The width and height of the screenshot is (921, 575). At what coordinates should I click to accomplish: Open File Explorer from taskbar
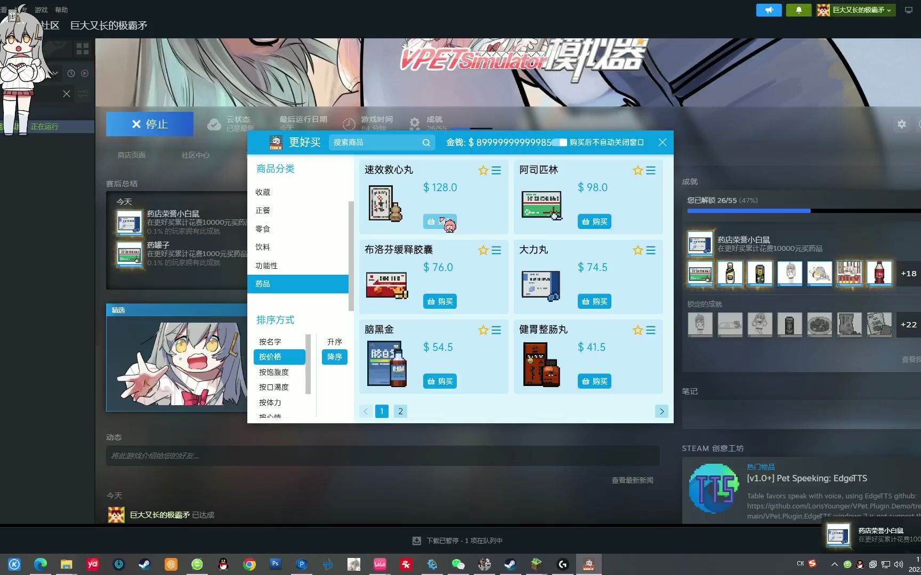(66, 564)
